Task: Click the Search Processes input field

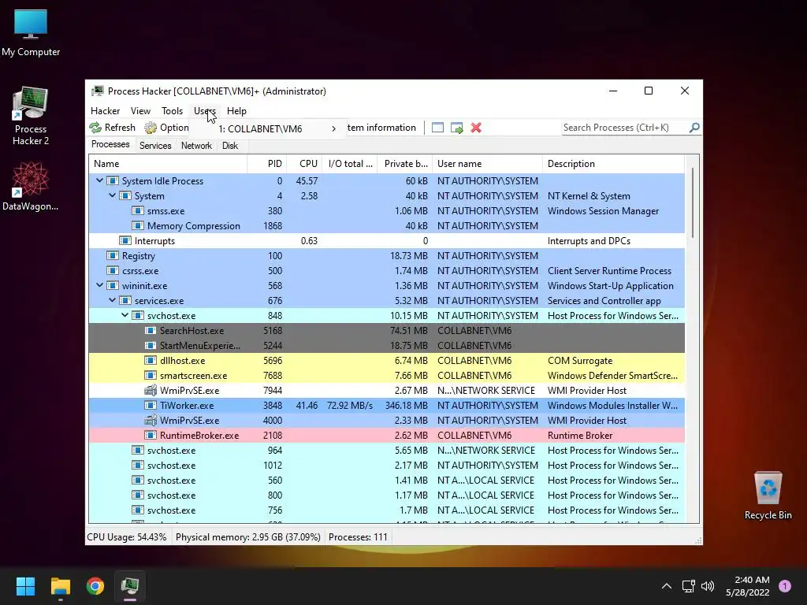Action: point(625,128)
